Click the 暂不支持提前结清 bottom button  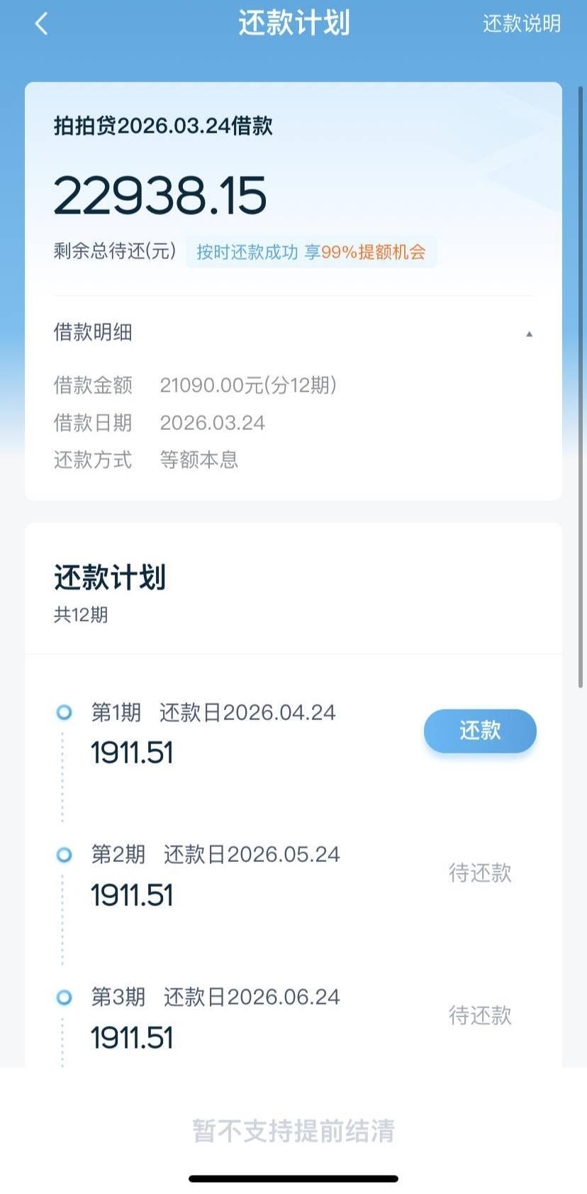click(x=293, y=1130)
